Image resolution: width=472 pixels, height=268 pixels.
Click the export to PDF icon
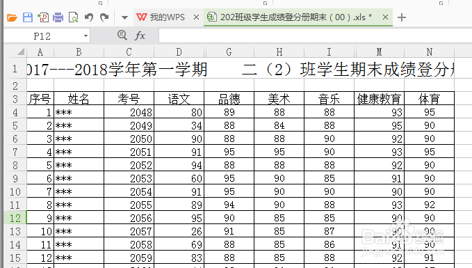[x=43, y=17]
